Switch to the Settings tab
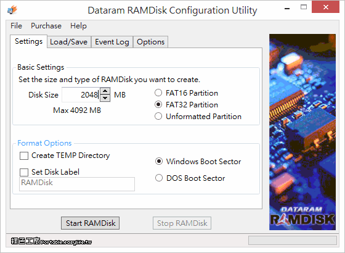 [28, 41]
